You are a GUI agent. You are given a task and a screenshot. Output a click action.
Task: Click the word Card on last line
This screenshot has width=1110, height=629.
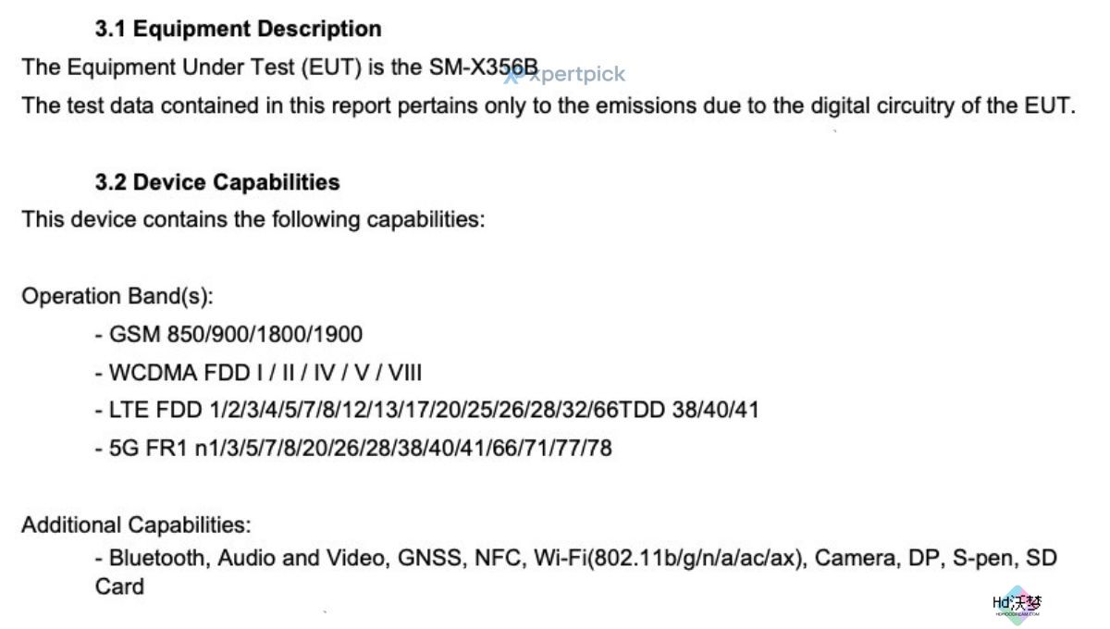pyautogui.click(x=119, y=586)
